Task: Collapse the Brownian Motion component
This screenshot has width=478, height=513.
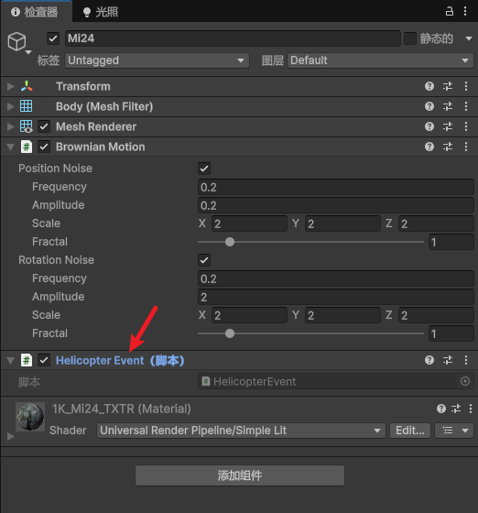Action: tap(10, 147)
